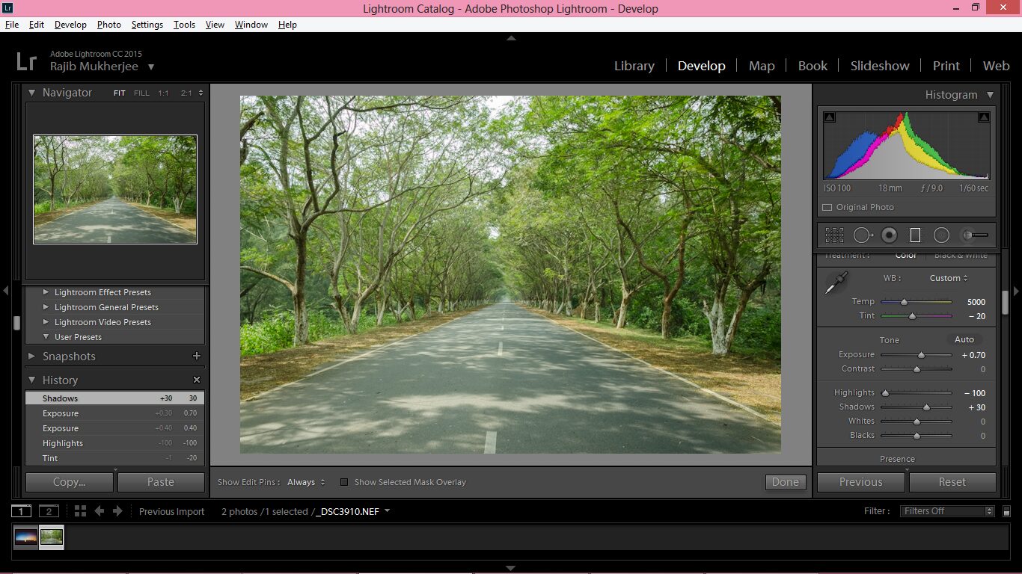Open the Settings menu
This screenshot has width=1022, height=574.
147,25
